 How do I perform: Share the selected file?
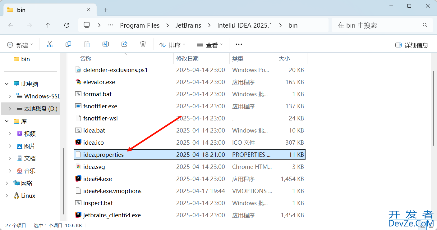pos(124,44)
